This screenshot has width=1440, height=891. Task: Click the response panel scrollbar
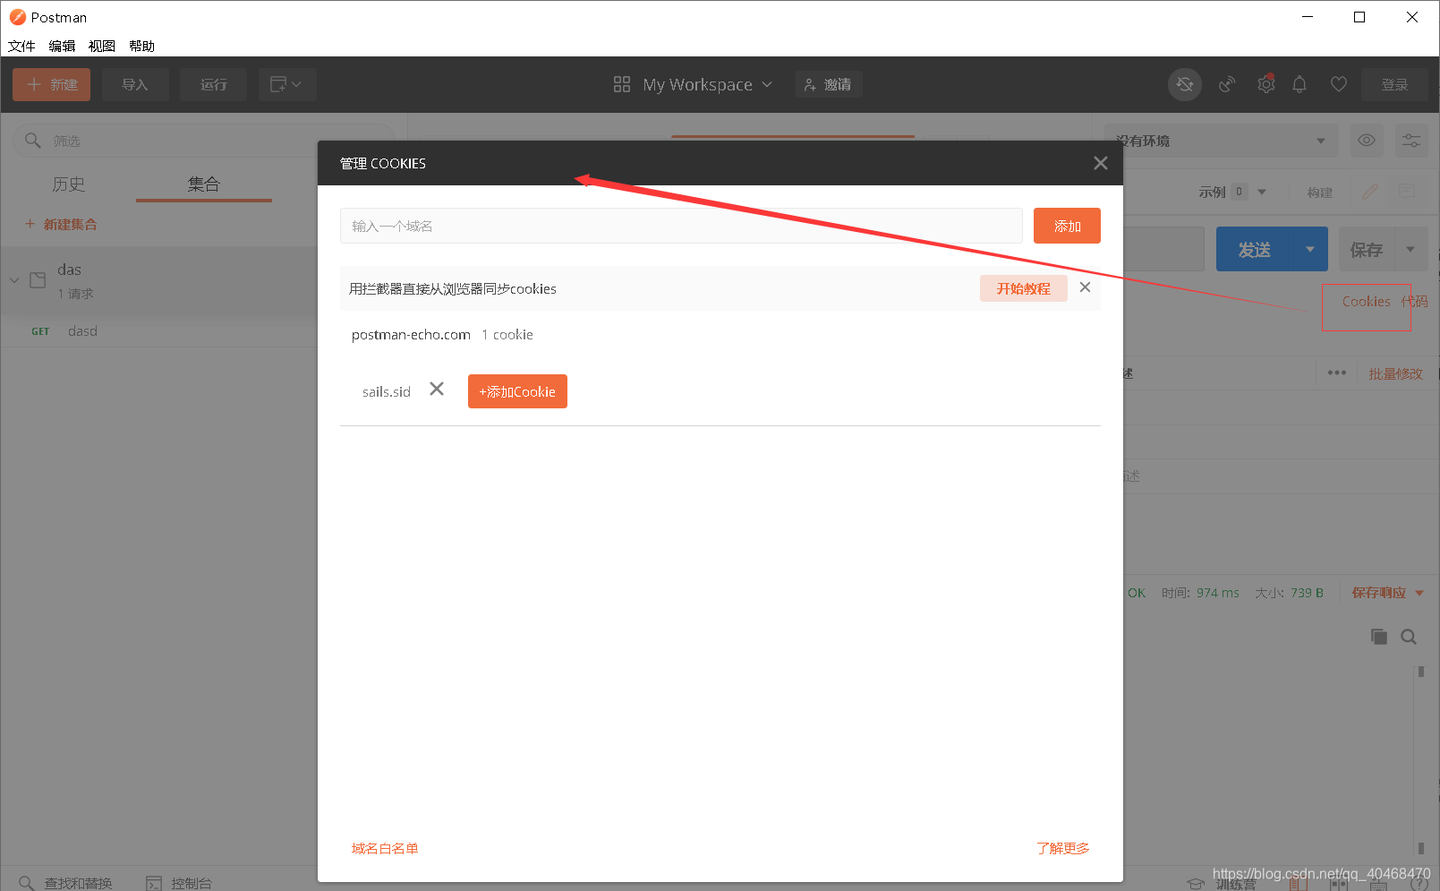point(1420,758)
